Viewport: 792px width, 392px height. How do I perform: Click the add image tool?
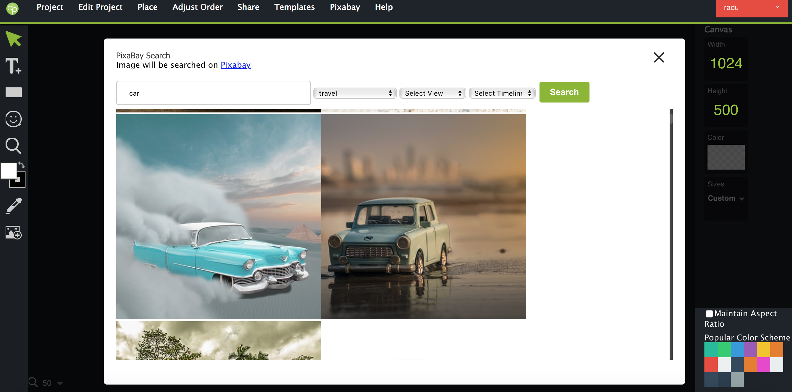click(x=13, y=232)
